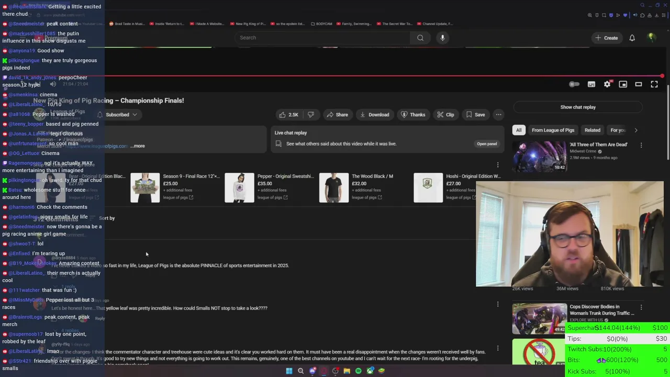Save video to a playlist

pyautogui.click(x=475, y=115)
